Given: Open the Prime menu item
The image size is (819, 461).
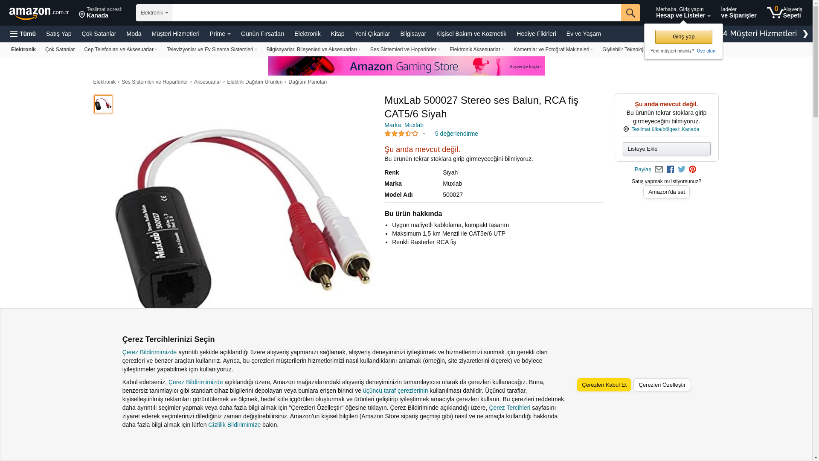Looking at the screenshot, I should (220, 34).
